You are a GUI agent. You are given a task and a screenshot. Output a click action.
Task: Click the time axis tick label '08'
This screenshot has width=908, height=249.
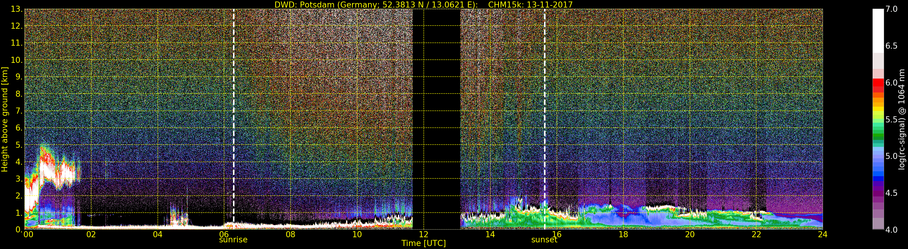[x=290, y=234]
